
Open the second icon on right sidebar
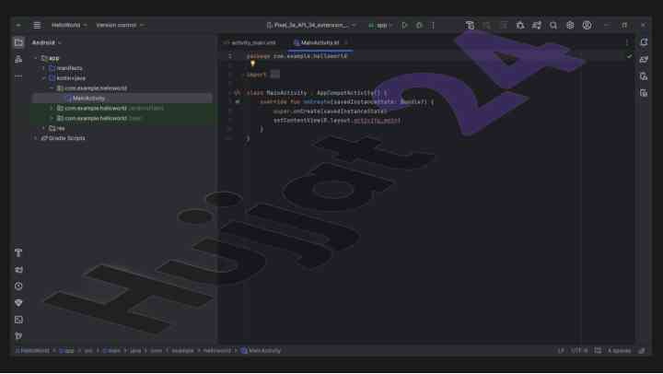coord(644,60)
